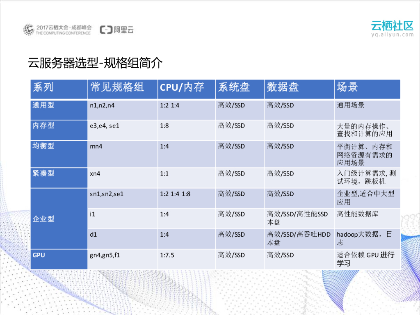
Task: Click the gn4,gn5,f1 cell
Action: pos(123,259)
